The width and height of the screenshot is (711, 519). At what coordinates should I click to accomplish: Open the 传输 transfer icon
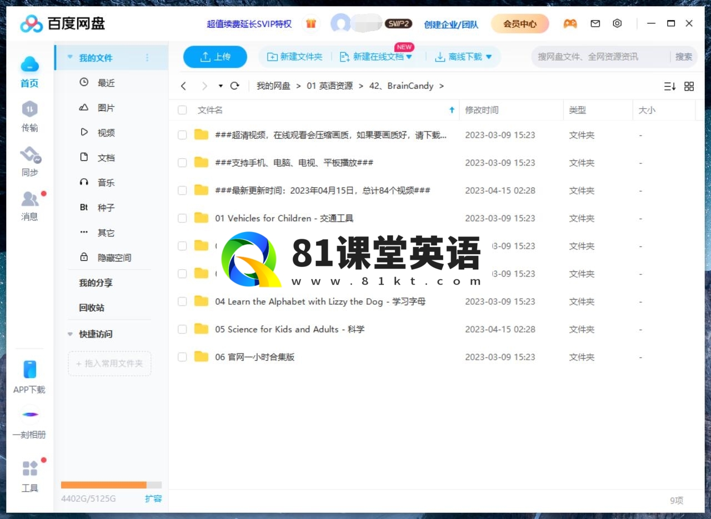29,109
